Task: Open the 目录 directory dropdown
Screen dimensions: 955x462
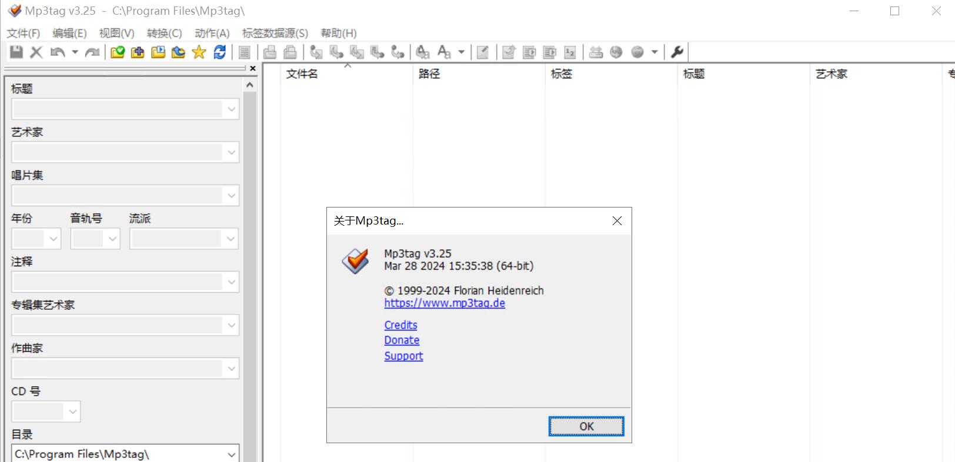Action: pos(232,454)
